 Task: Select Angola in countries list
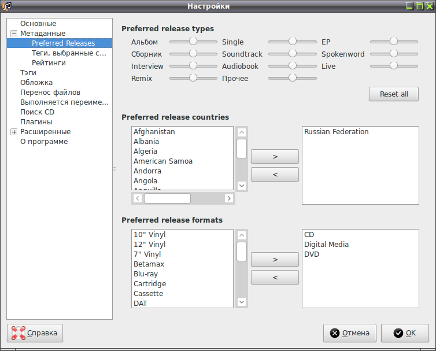tap(182, 181)
